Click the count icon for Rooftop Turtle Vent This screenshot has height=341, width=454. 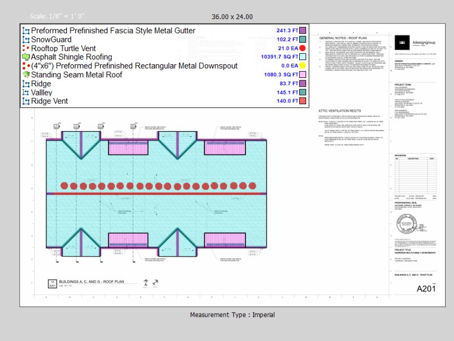pos(26,48)
